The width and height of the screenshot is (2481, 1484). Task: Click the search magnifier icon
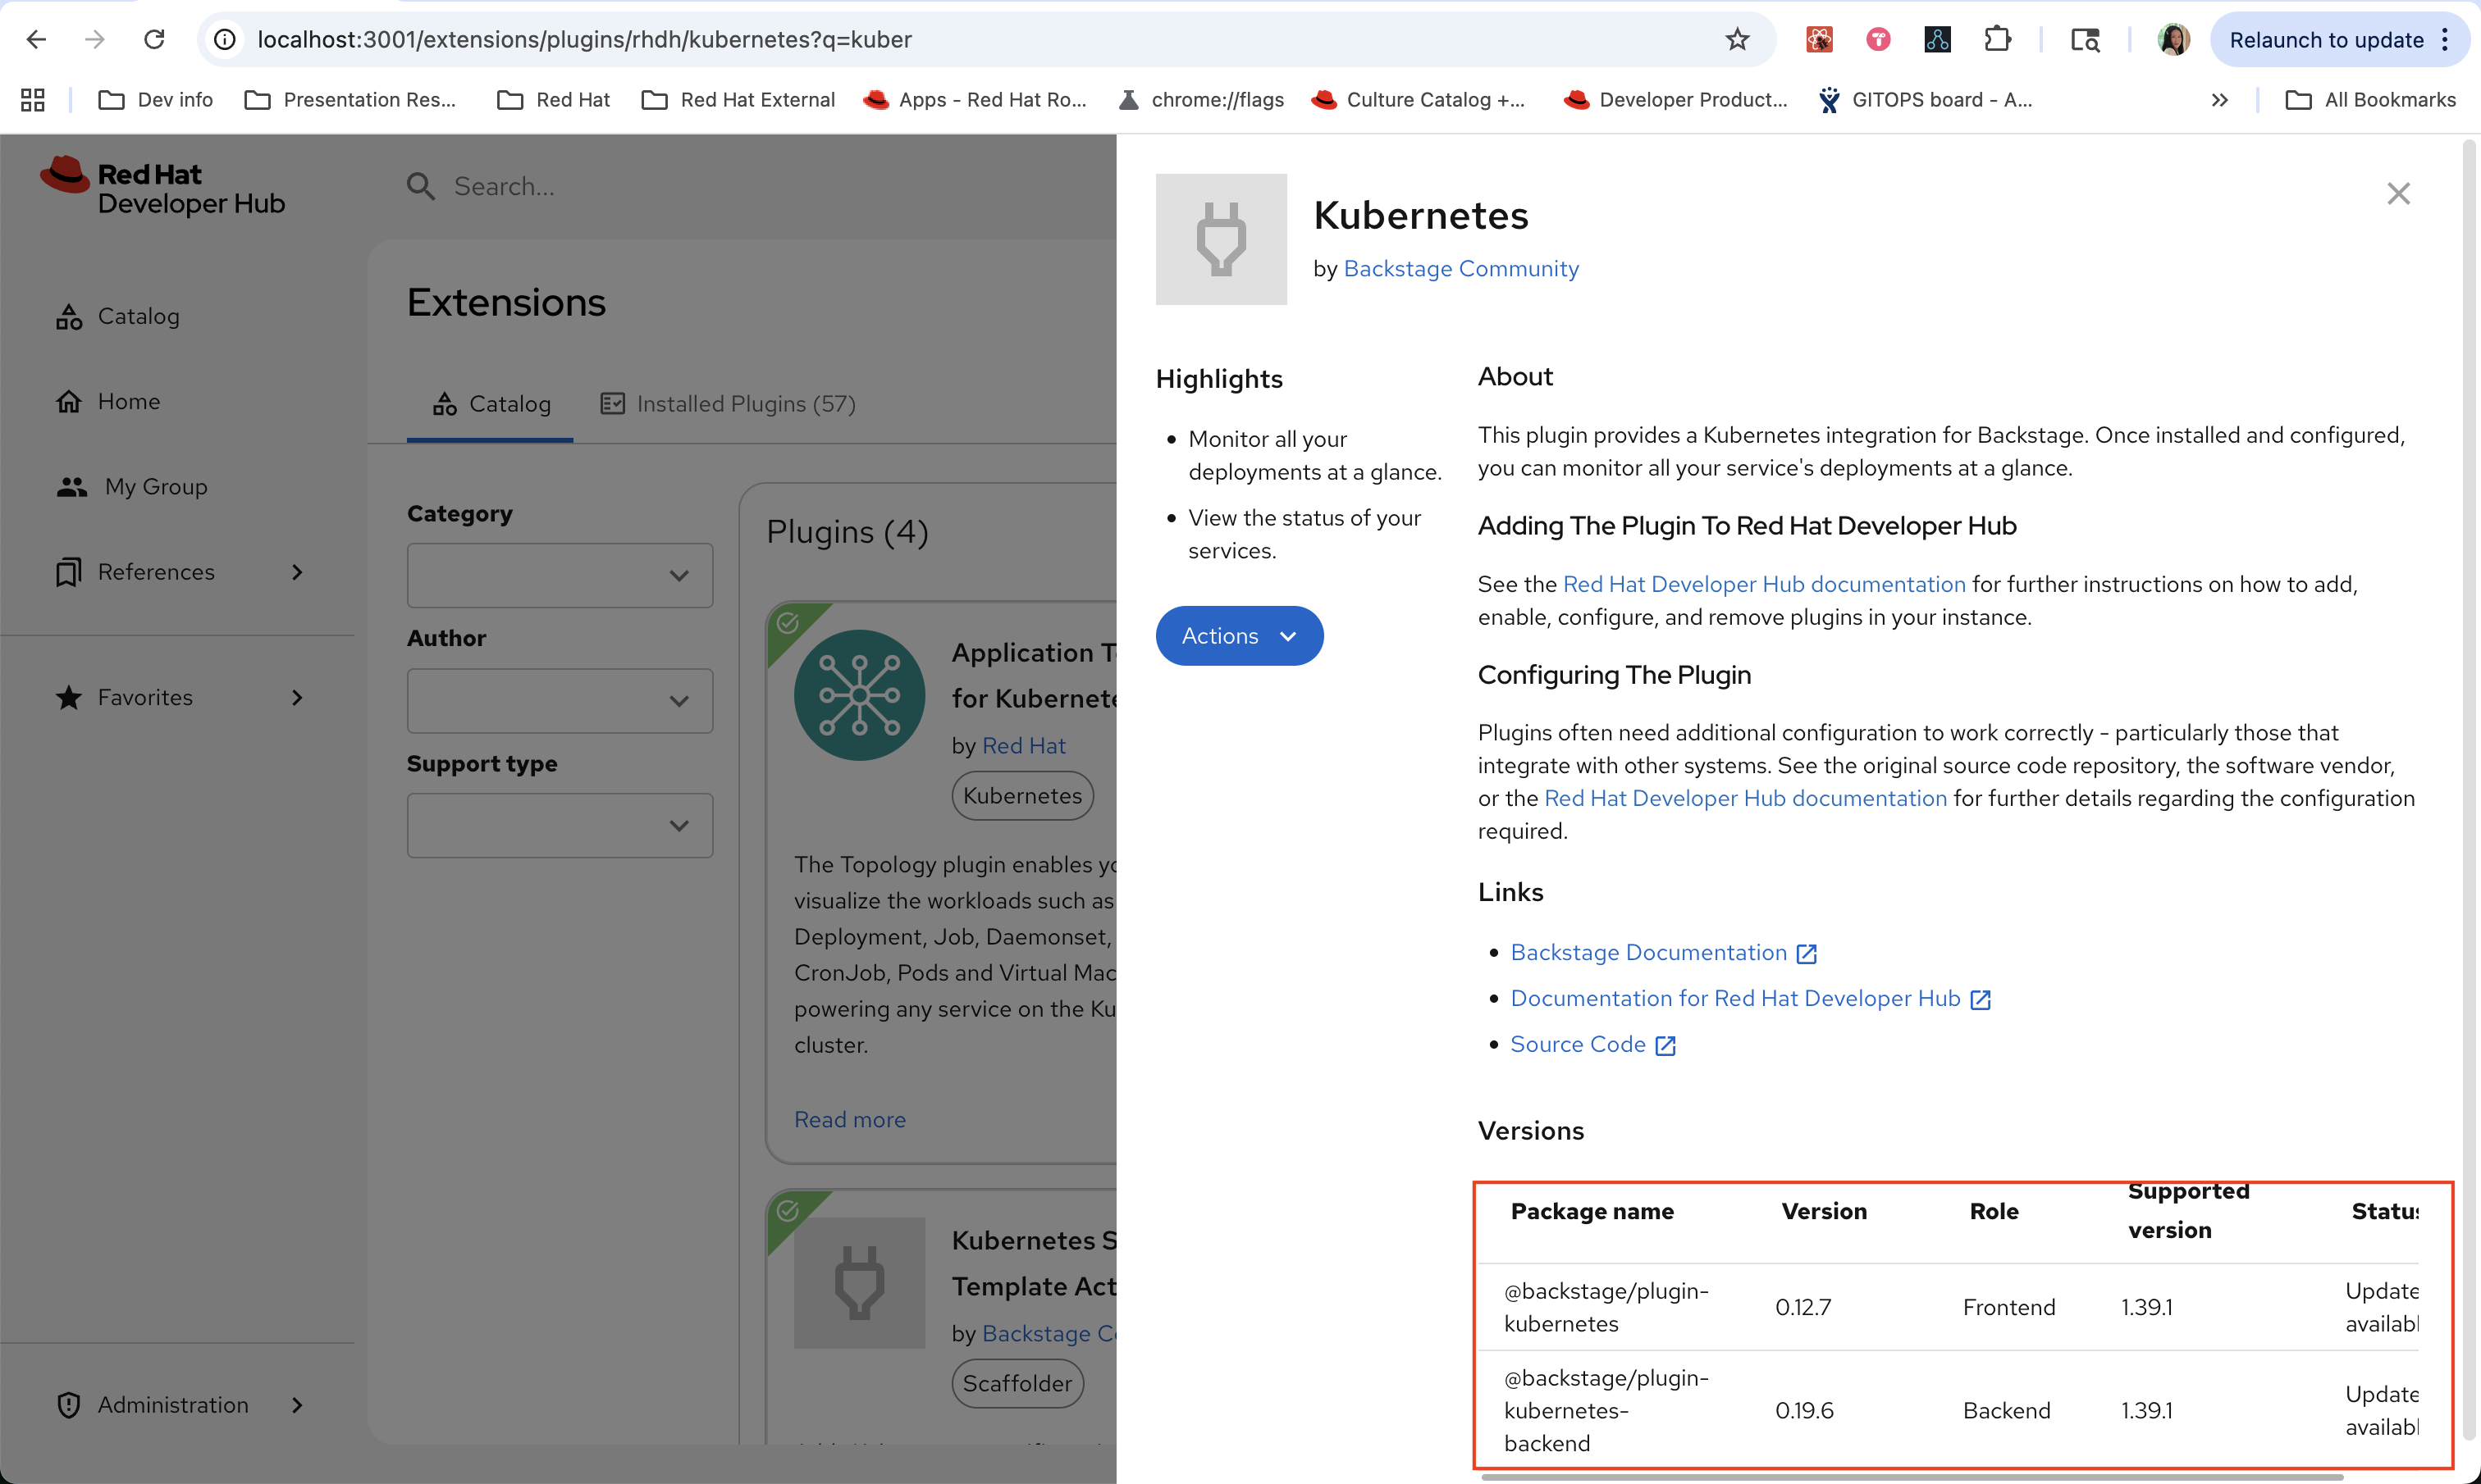[420, 187]
